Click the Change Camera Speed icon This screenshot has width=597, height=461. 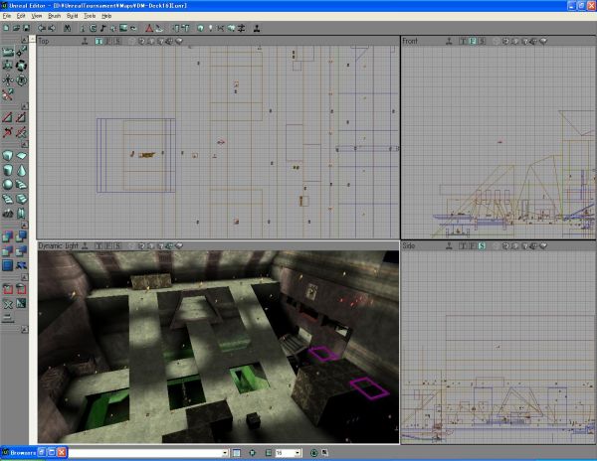8,318
